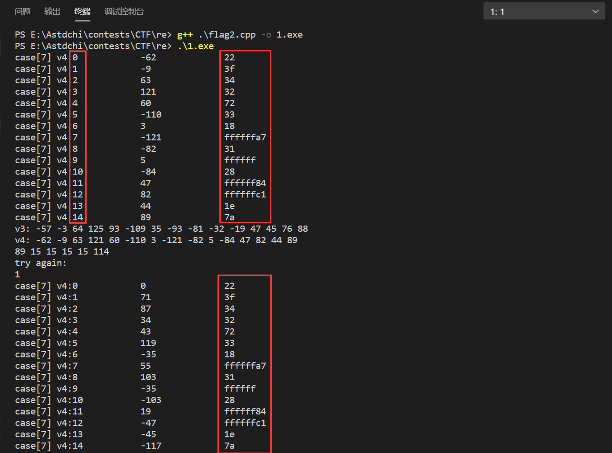Click the "case[7] v4:6" label
This screenshot has width=612, height=453.
pos(46,355)
